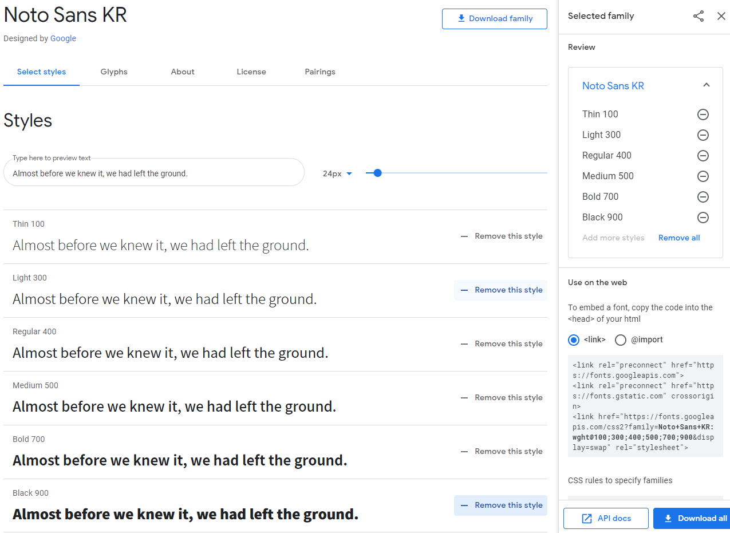Click Remove this style for Regular 400
This screenshot has width=730, height=533.
tap(502, 344)
